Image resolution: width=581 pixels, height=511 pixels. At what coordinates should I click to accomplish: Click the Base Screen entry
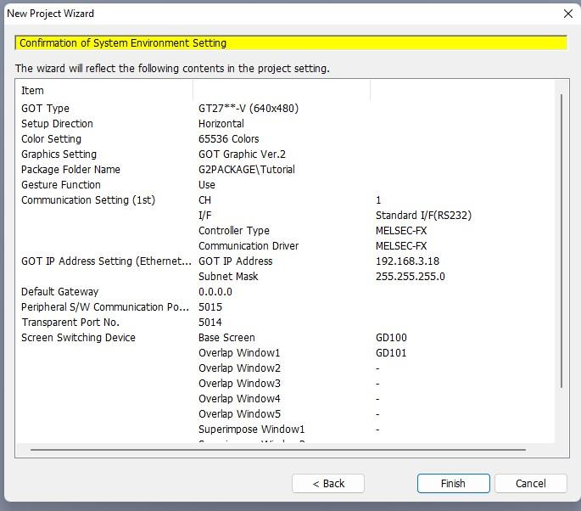tap(226, 338)
